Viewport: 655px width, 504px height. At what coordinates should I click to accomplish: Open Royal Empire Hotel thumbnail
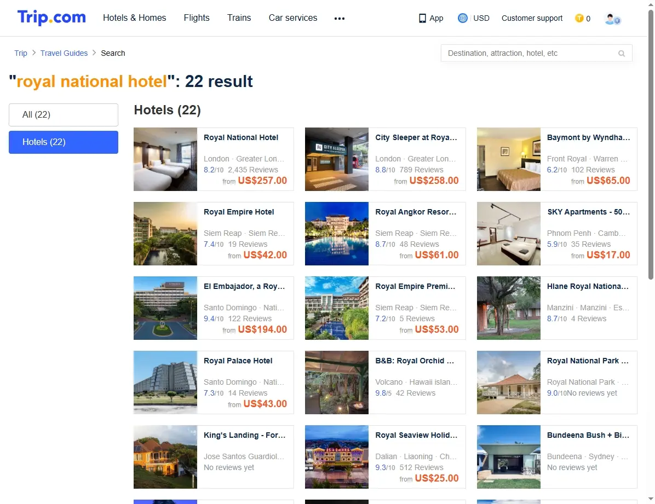(165, 234)
